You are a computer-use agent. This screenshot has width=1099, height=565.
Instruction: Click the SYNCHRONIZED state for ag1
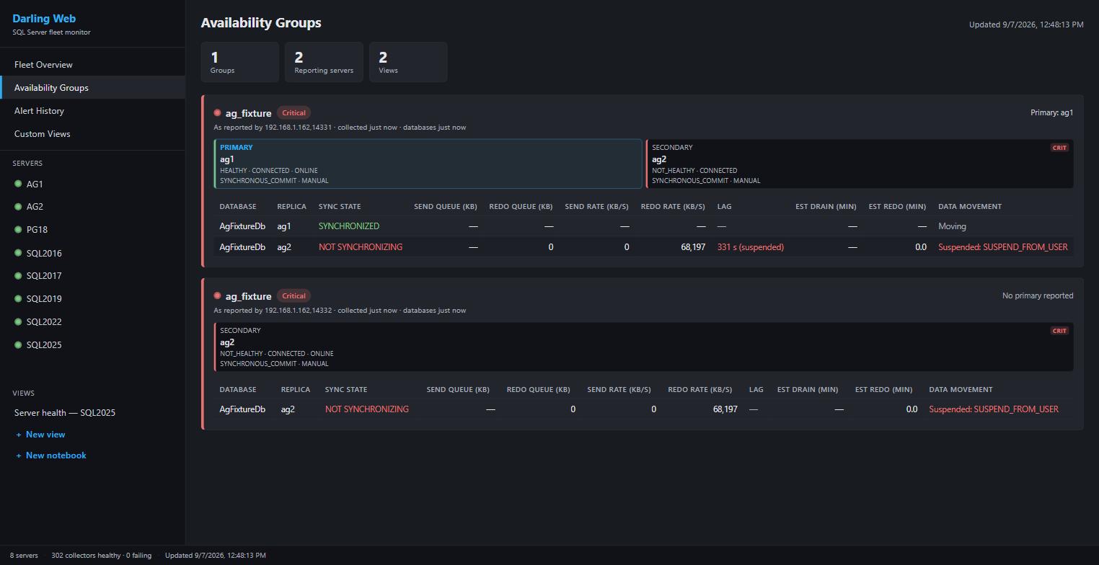[x=349, y=226]
